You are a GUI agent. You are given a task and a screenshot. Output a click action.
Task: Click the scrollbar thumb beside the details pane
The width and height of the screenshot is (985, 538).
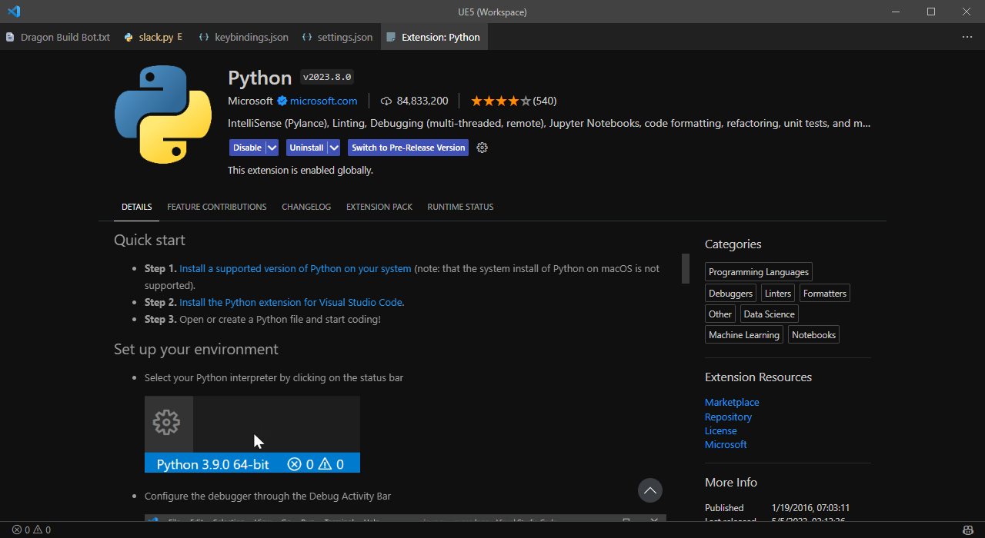pos(685,269)
